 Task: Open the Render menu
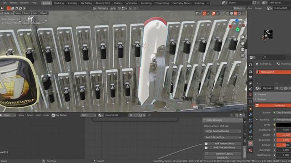click(x=13, y=3)
